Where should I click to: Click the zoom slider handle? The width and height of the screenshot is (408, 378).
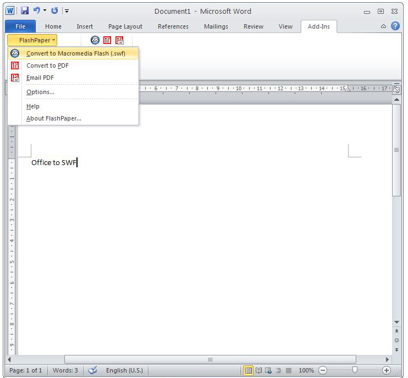[x=355, y=370]
